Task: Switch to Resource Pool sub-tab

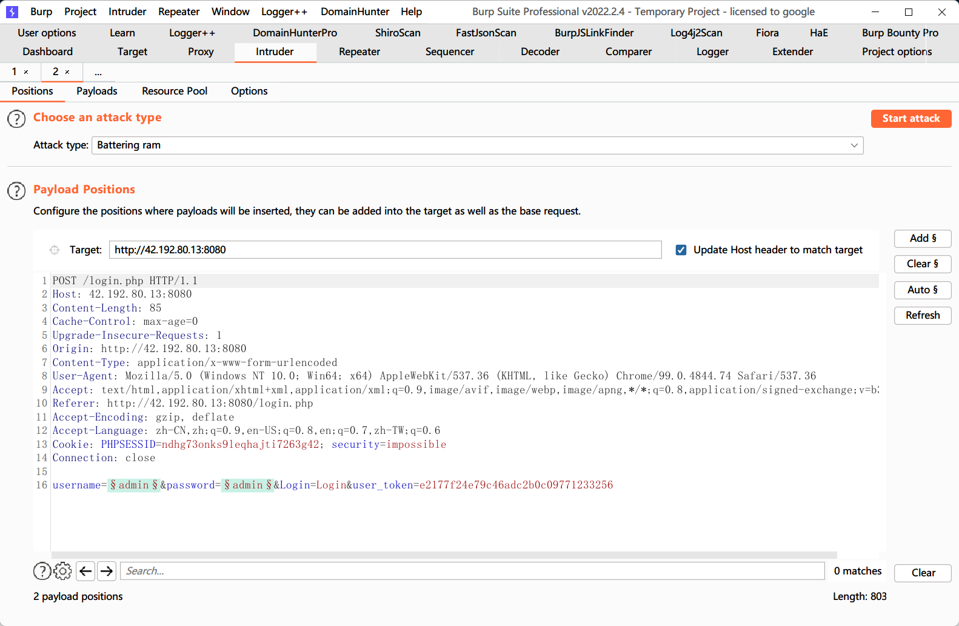Action: click(175, 91)
